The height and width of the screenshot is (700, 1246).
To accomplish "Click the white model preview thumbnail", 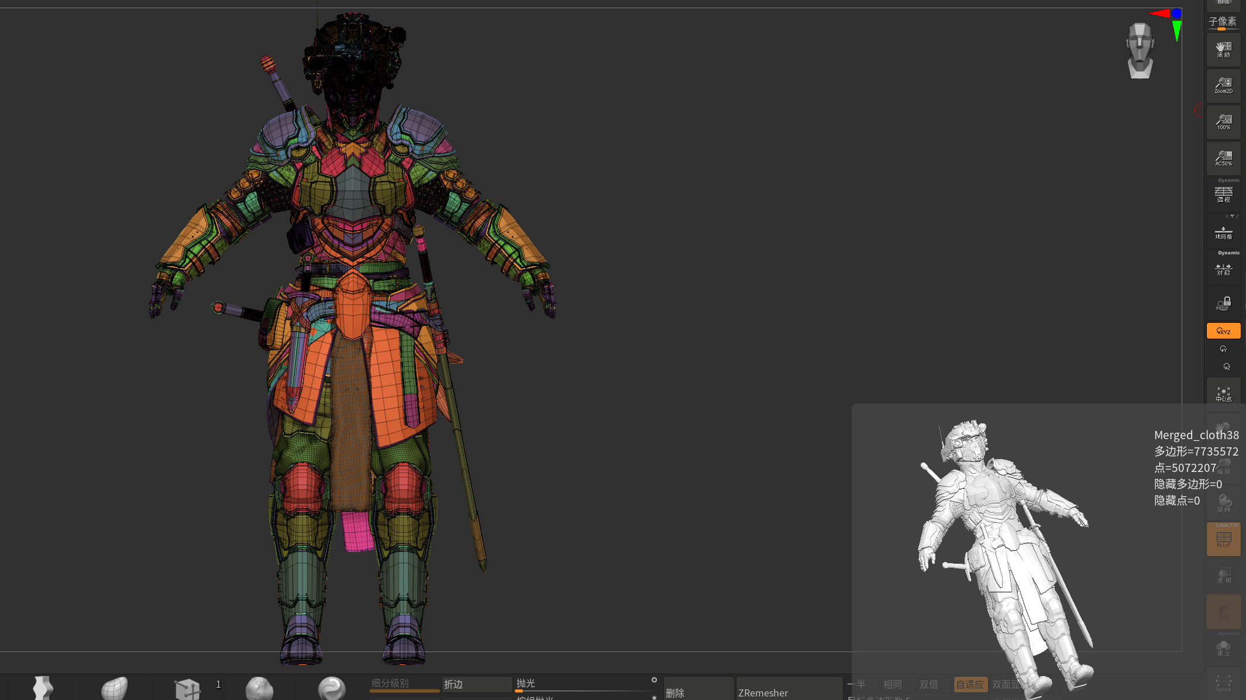I will (x=1005, y=558).
